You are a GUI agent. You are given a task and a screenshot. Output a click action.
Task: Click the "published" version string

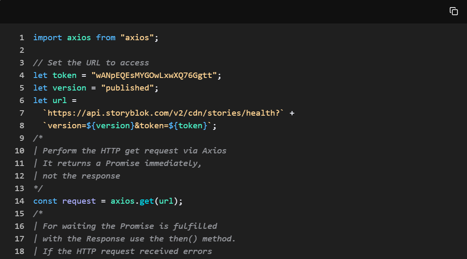127,88
